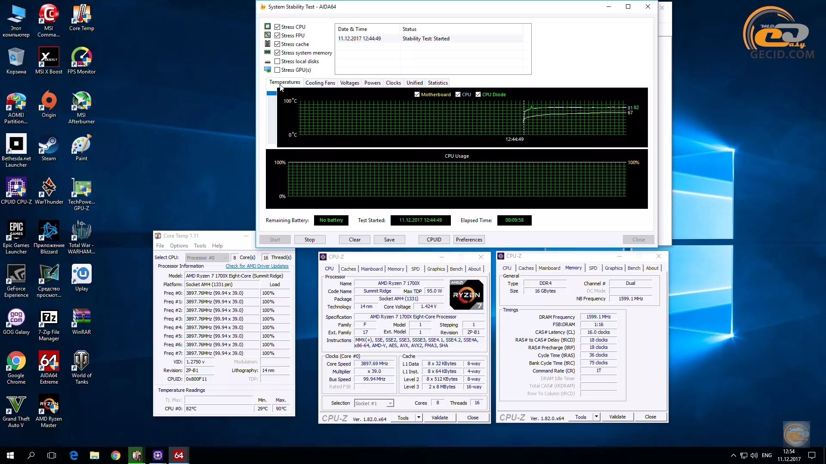The height and width of the screenshot is (464, 826).
Task: Open Statistics tab in AIDA64
Action: [438, 82]
